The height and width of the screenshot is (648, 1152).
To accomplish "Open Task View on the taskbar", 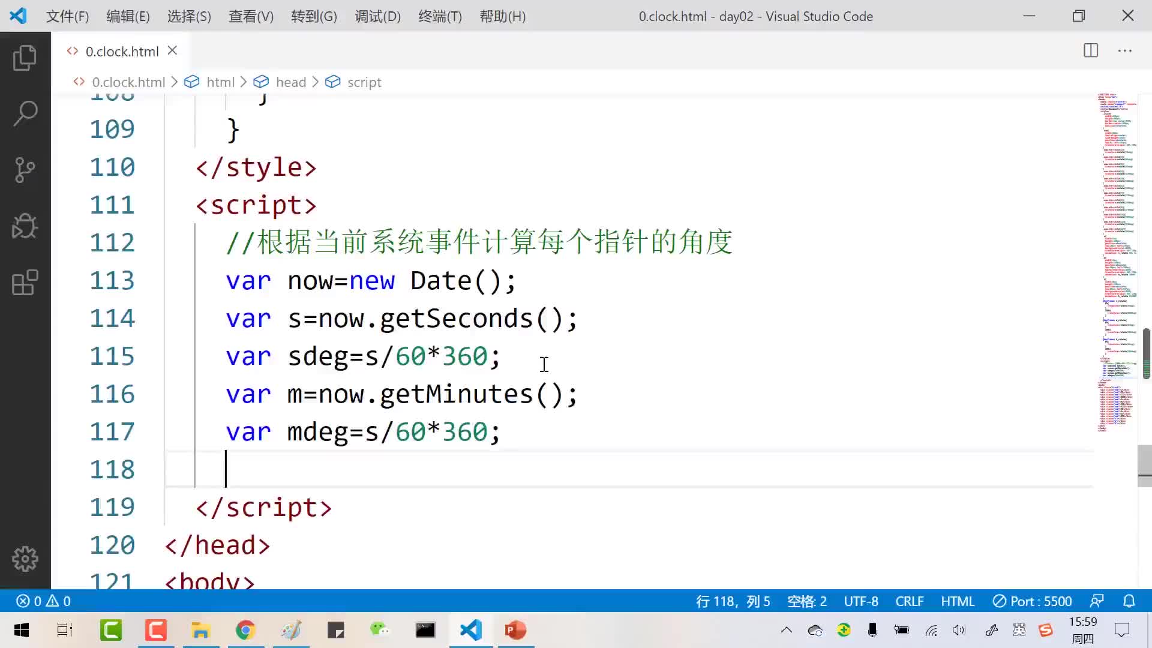I will 65,630.
